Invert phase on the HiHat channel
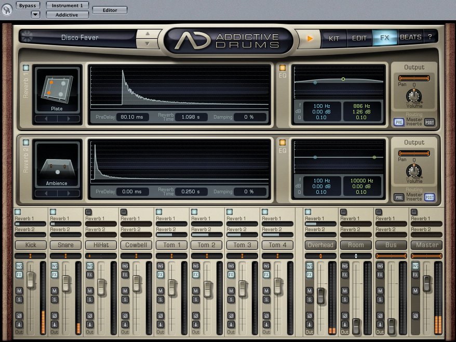Screen dimensions: 456x342 [90, 316]
